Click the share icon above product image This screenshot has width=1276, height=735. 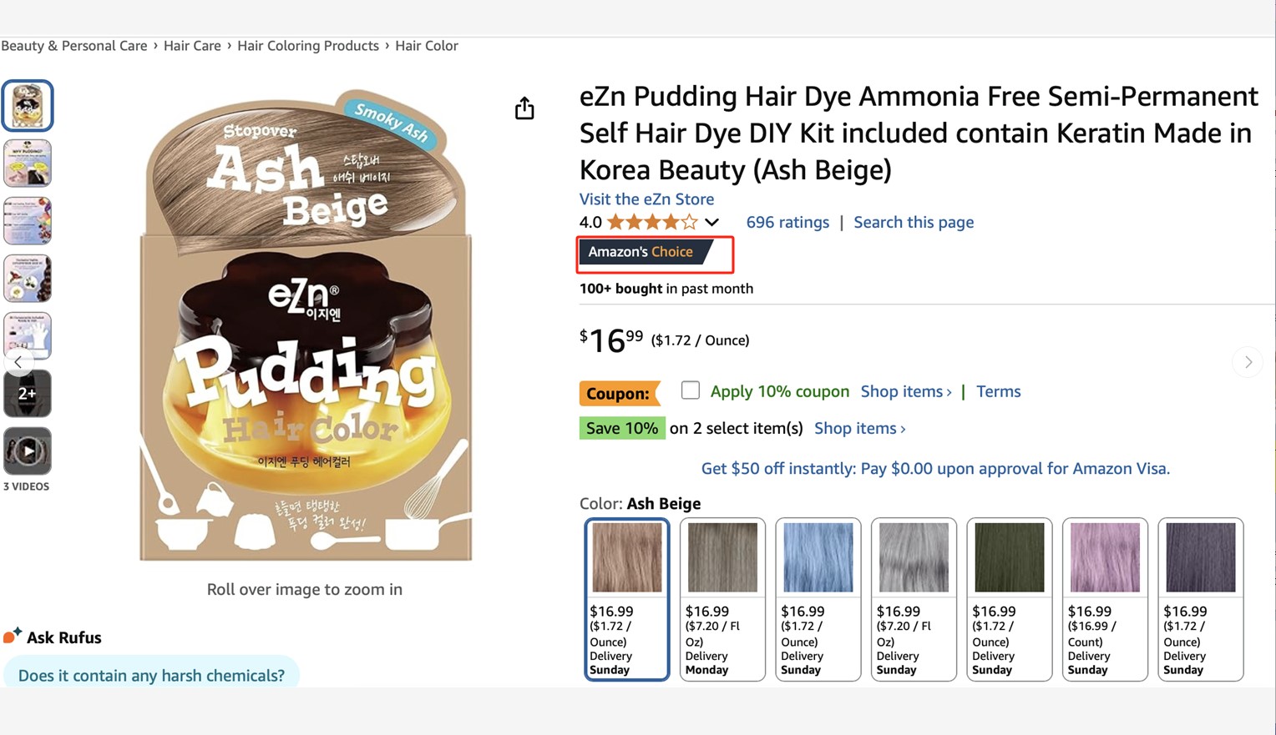point(524,108)
